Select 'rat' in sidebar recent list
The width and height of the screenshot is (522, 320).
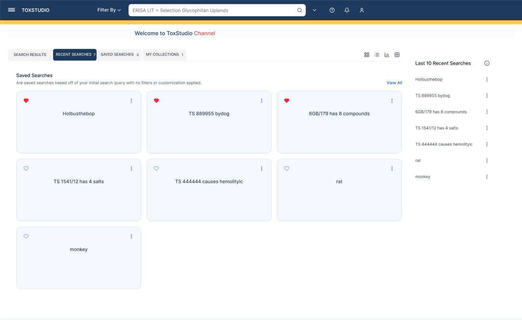[418, 161]
